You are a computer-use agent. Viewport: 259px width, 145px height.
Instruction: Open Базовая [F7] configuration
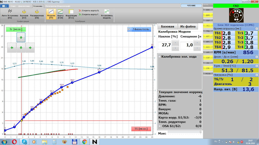click(x=24, y=14)
